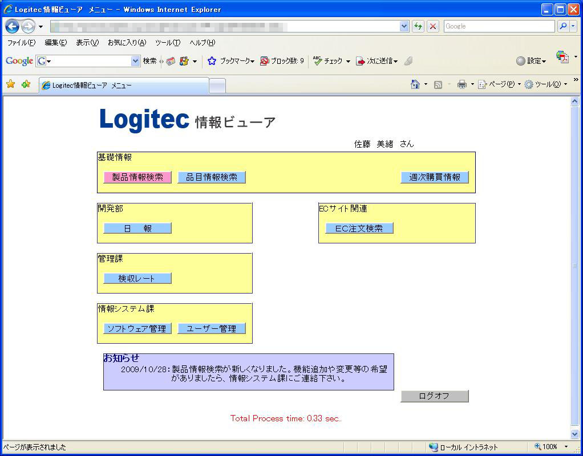Viewport: 583px width, 456px height.
Task: Click the grayed highlighter icon on Google toolbar
Action: click(x=408, y=61)
